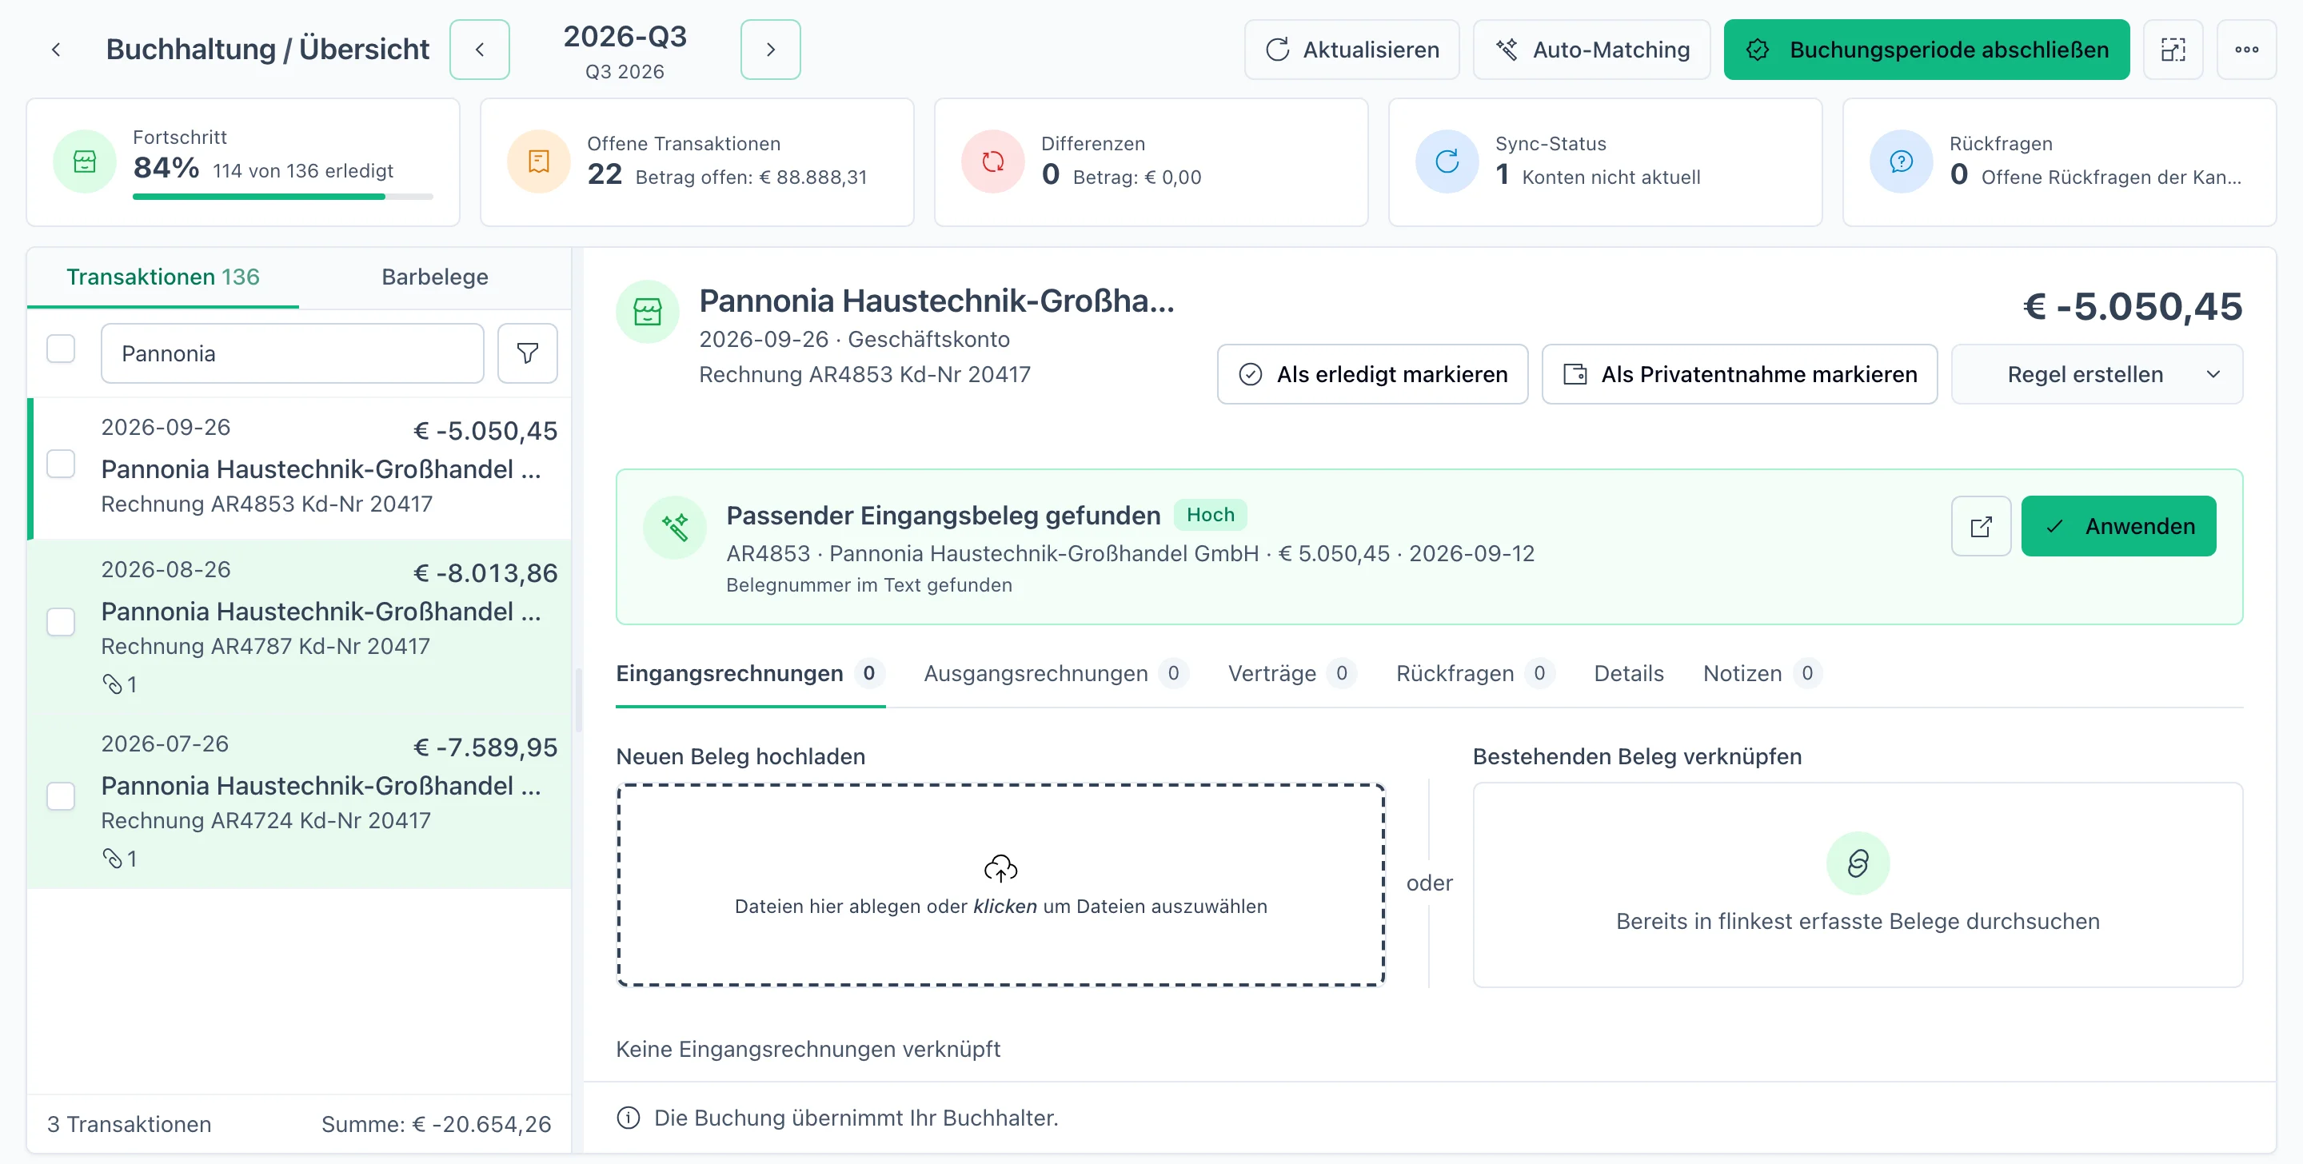Click the Fortschritt 84% progress bar
This screenshot has width=2303, height=1164.
pos(282,197)
